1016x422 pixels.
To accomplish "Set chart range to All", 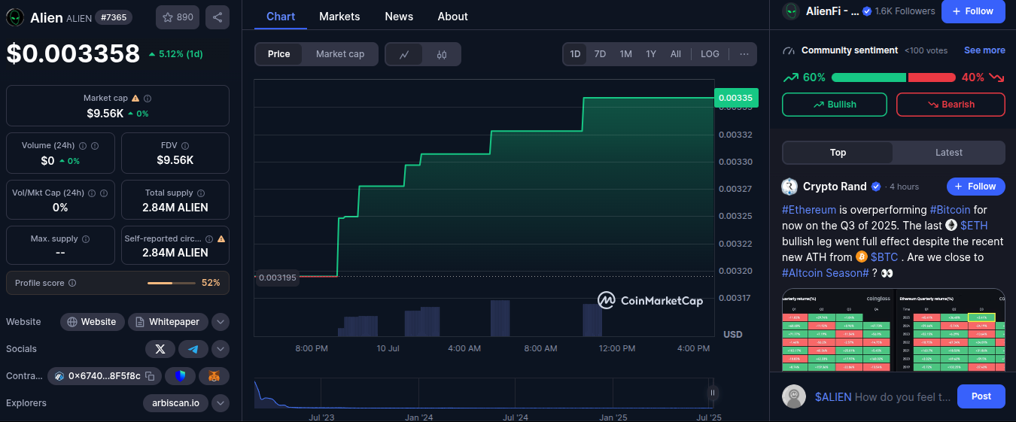I will [676, 54].
